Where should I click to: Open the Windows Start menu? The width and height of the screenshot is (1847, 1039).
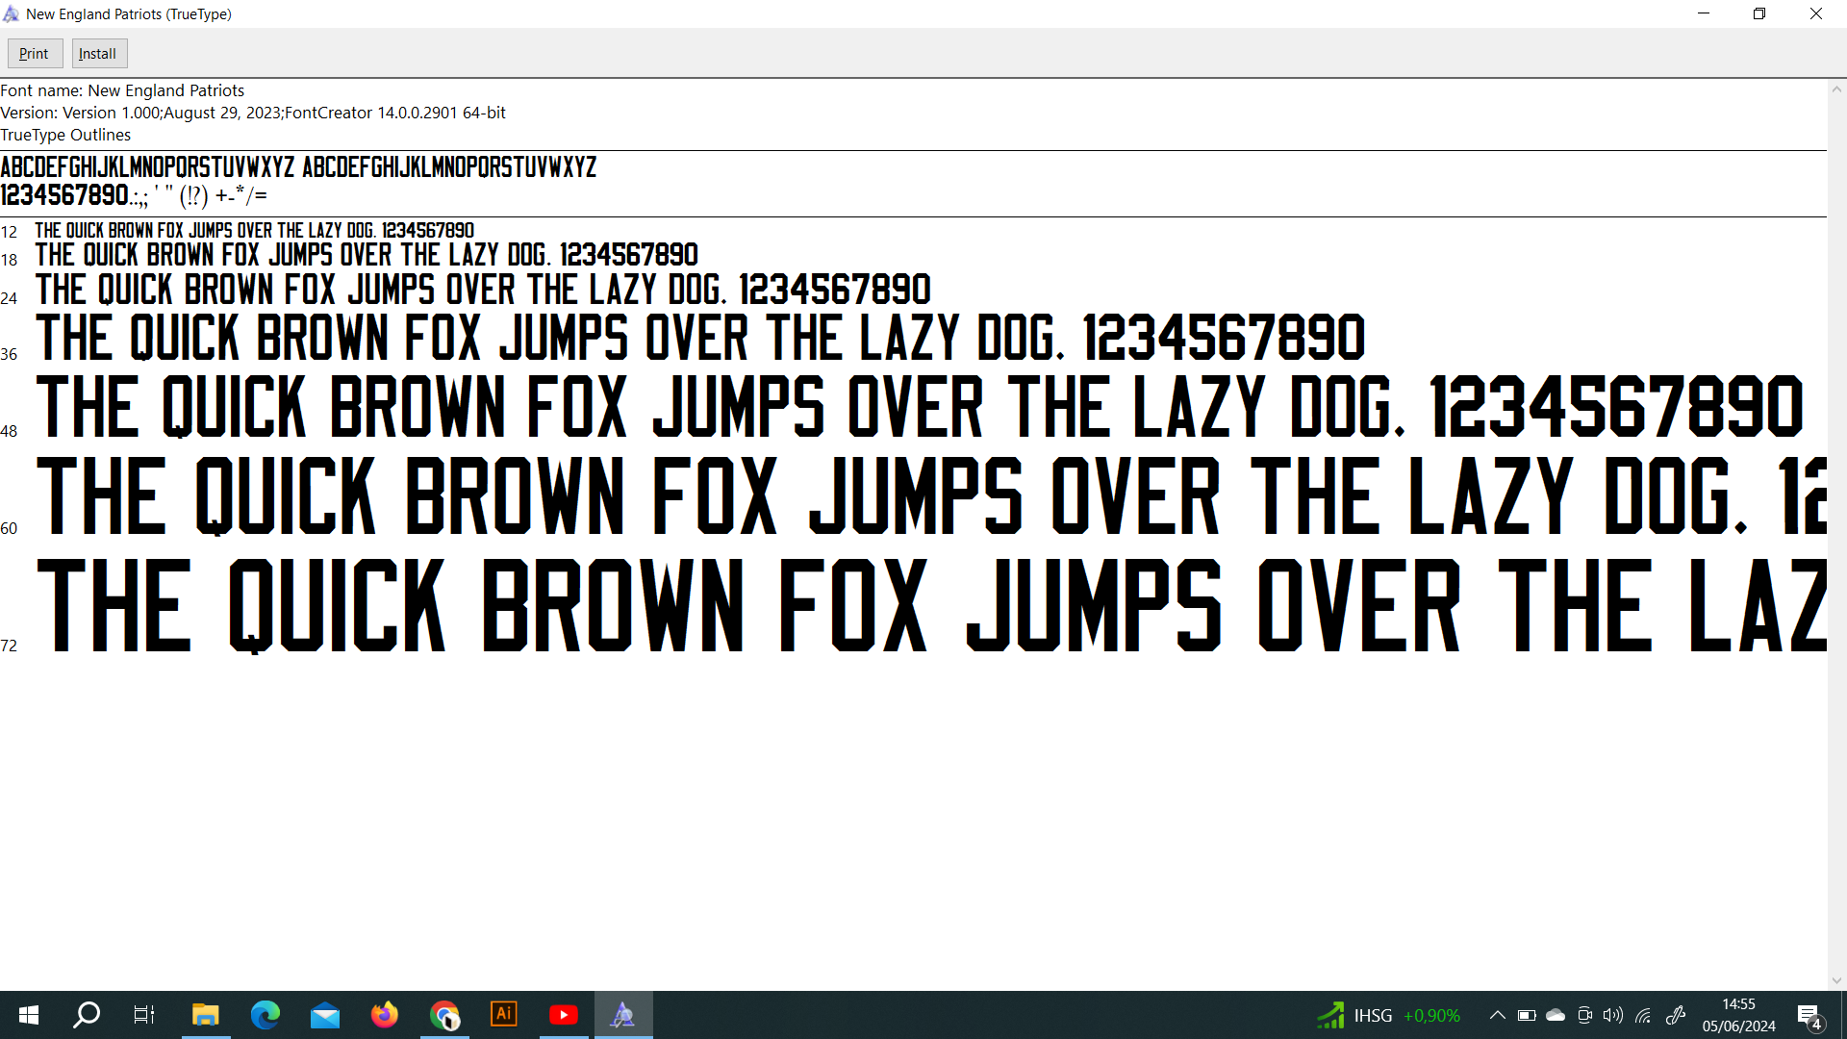(29, 1015)
